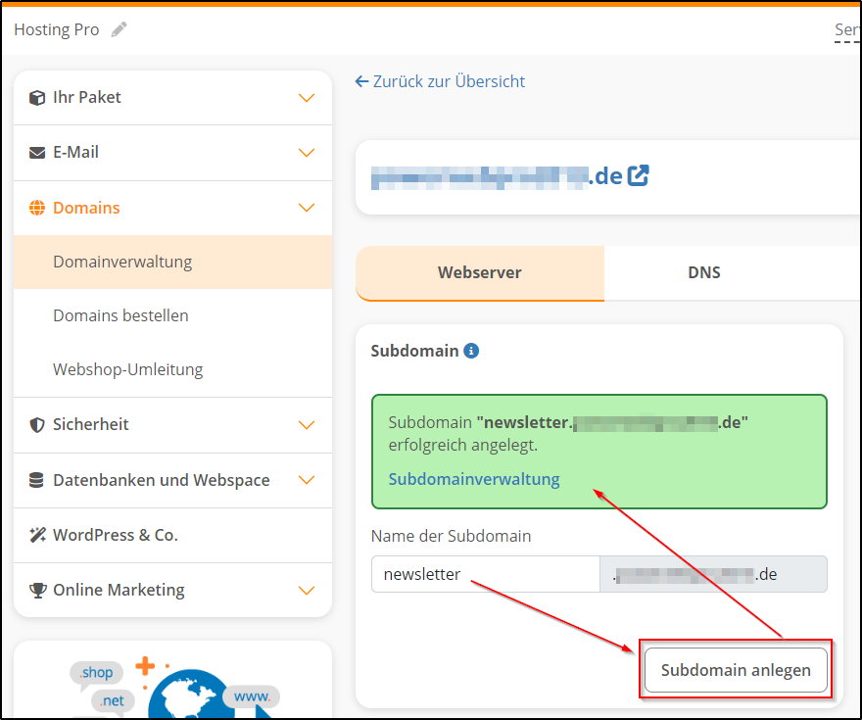Click the newsletter subdomain name field
862x720 pixels.
(484, 574)
